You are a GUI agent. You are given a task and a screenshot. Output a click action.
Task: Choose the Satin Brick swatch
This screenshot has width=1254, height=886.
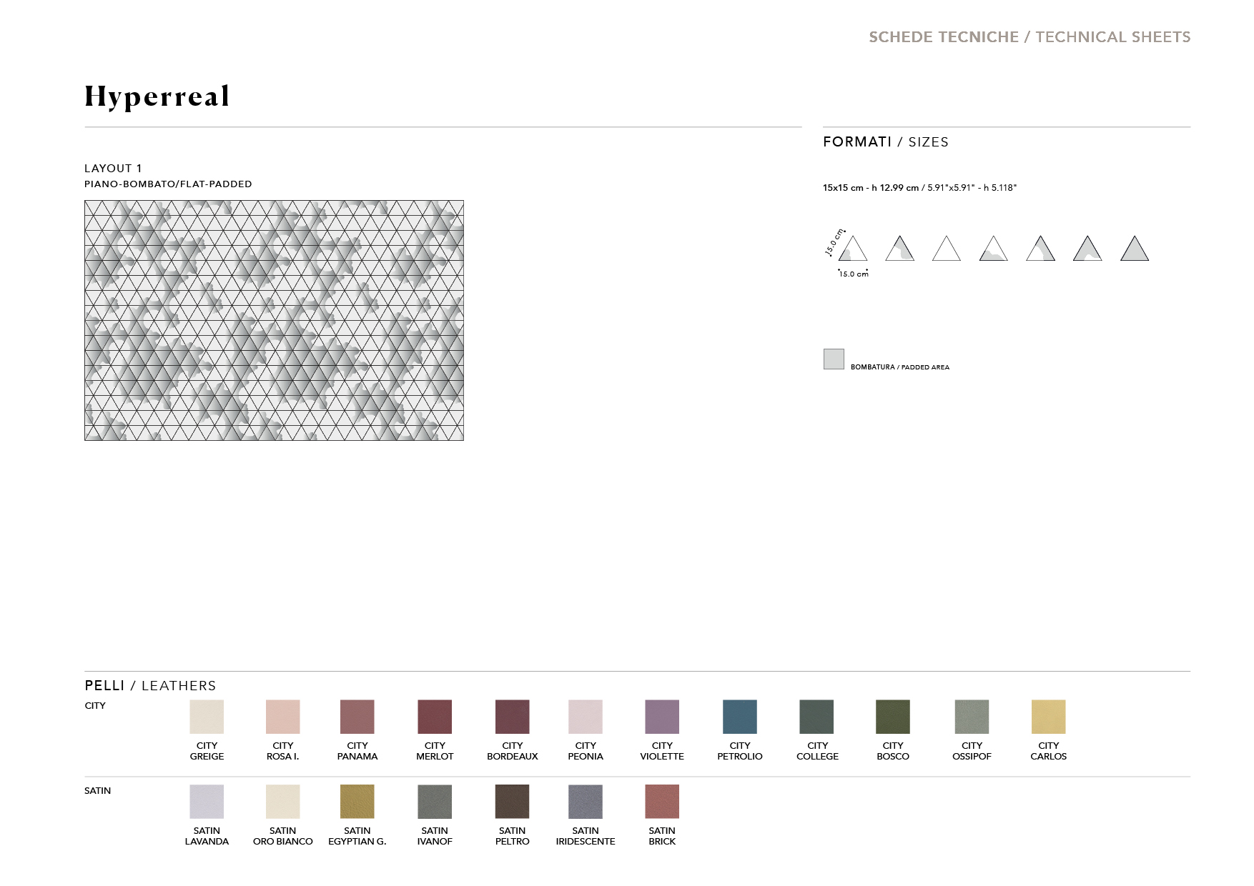coord(662,802)
